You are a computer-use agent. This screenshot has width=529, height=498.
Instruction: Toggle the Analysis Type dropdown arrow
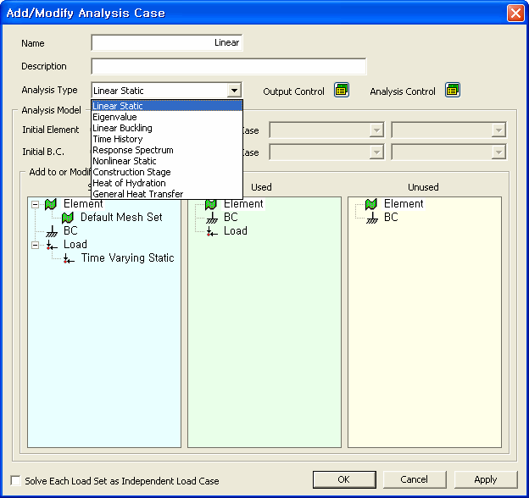pos(233,91)
